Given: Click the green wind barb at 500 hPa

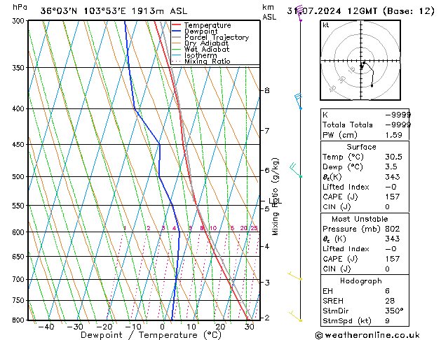Looking at the screenshot, I should point(296,170).
